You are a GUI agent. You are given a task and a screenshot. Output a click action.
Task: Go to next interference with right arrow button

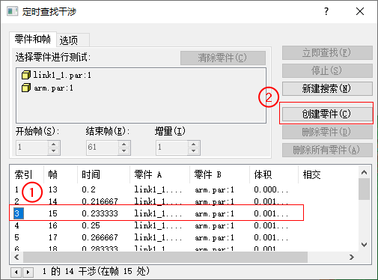pyautogui.click(x=28, y=272)
